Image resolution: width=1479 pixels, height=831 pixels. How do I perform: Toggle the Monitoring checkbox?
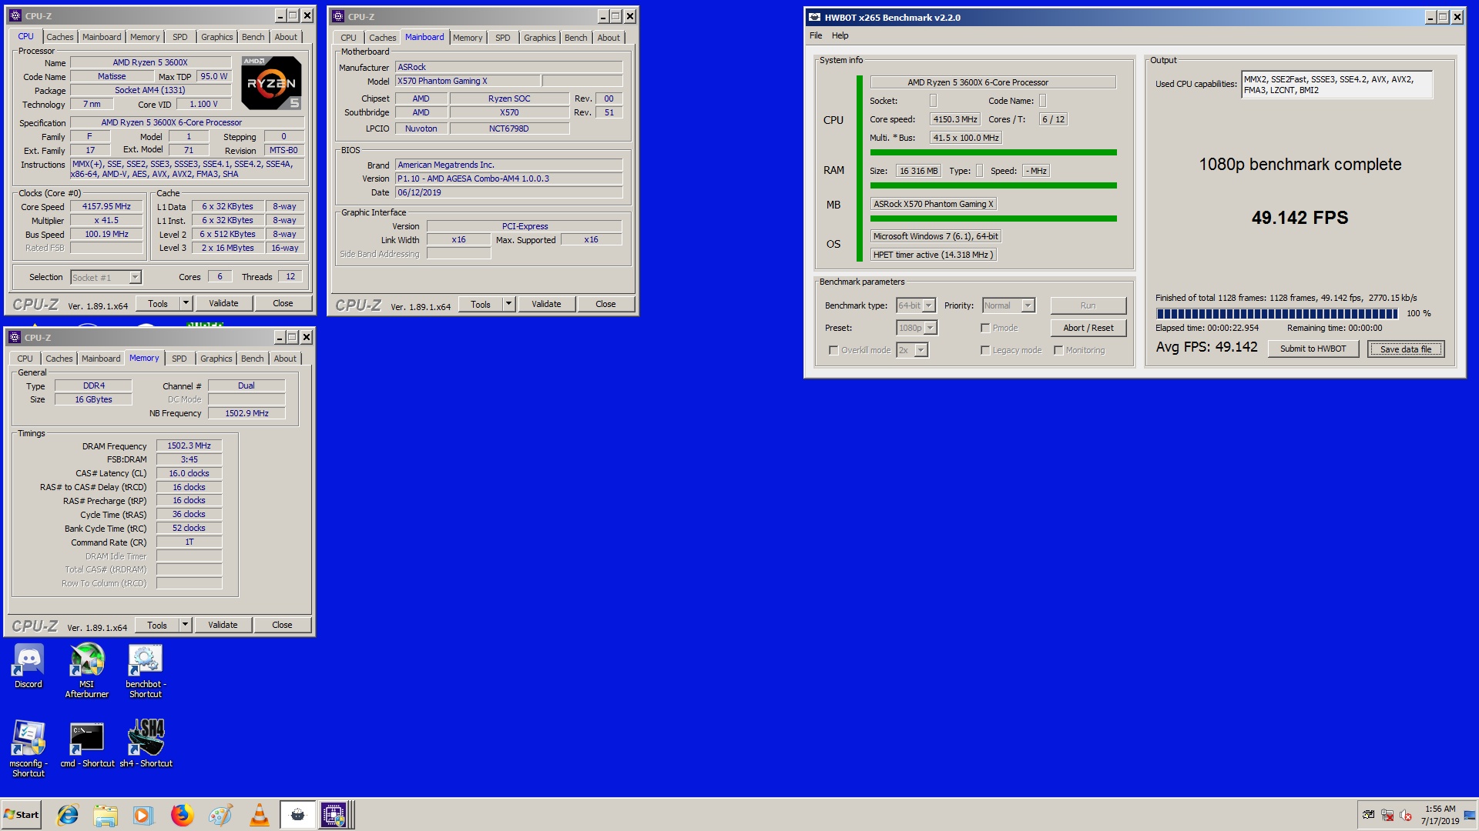click(1058, 350)
